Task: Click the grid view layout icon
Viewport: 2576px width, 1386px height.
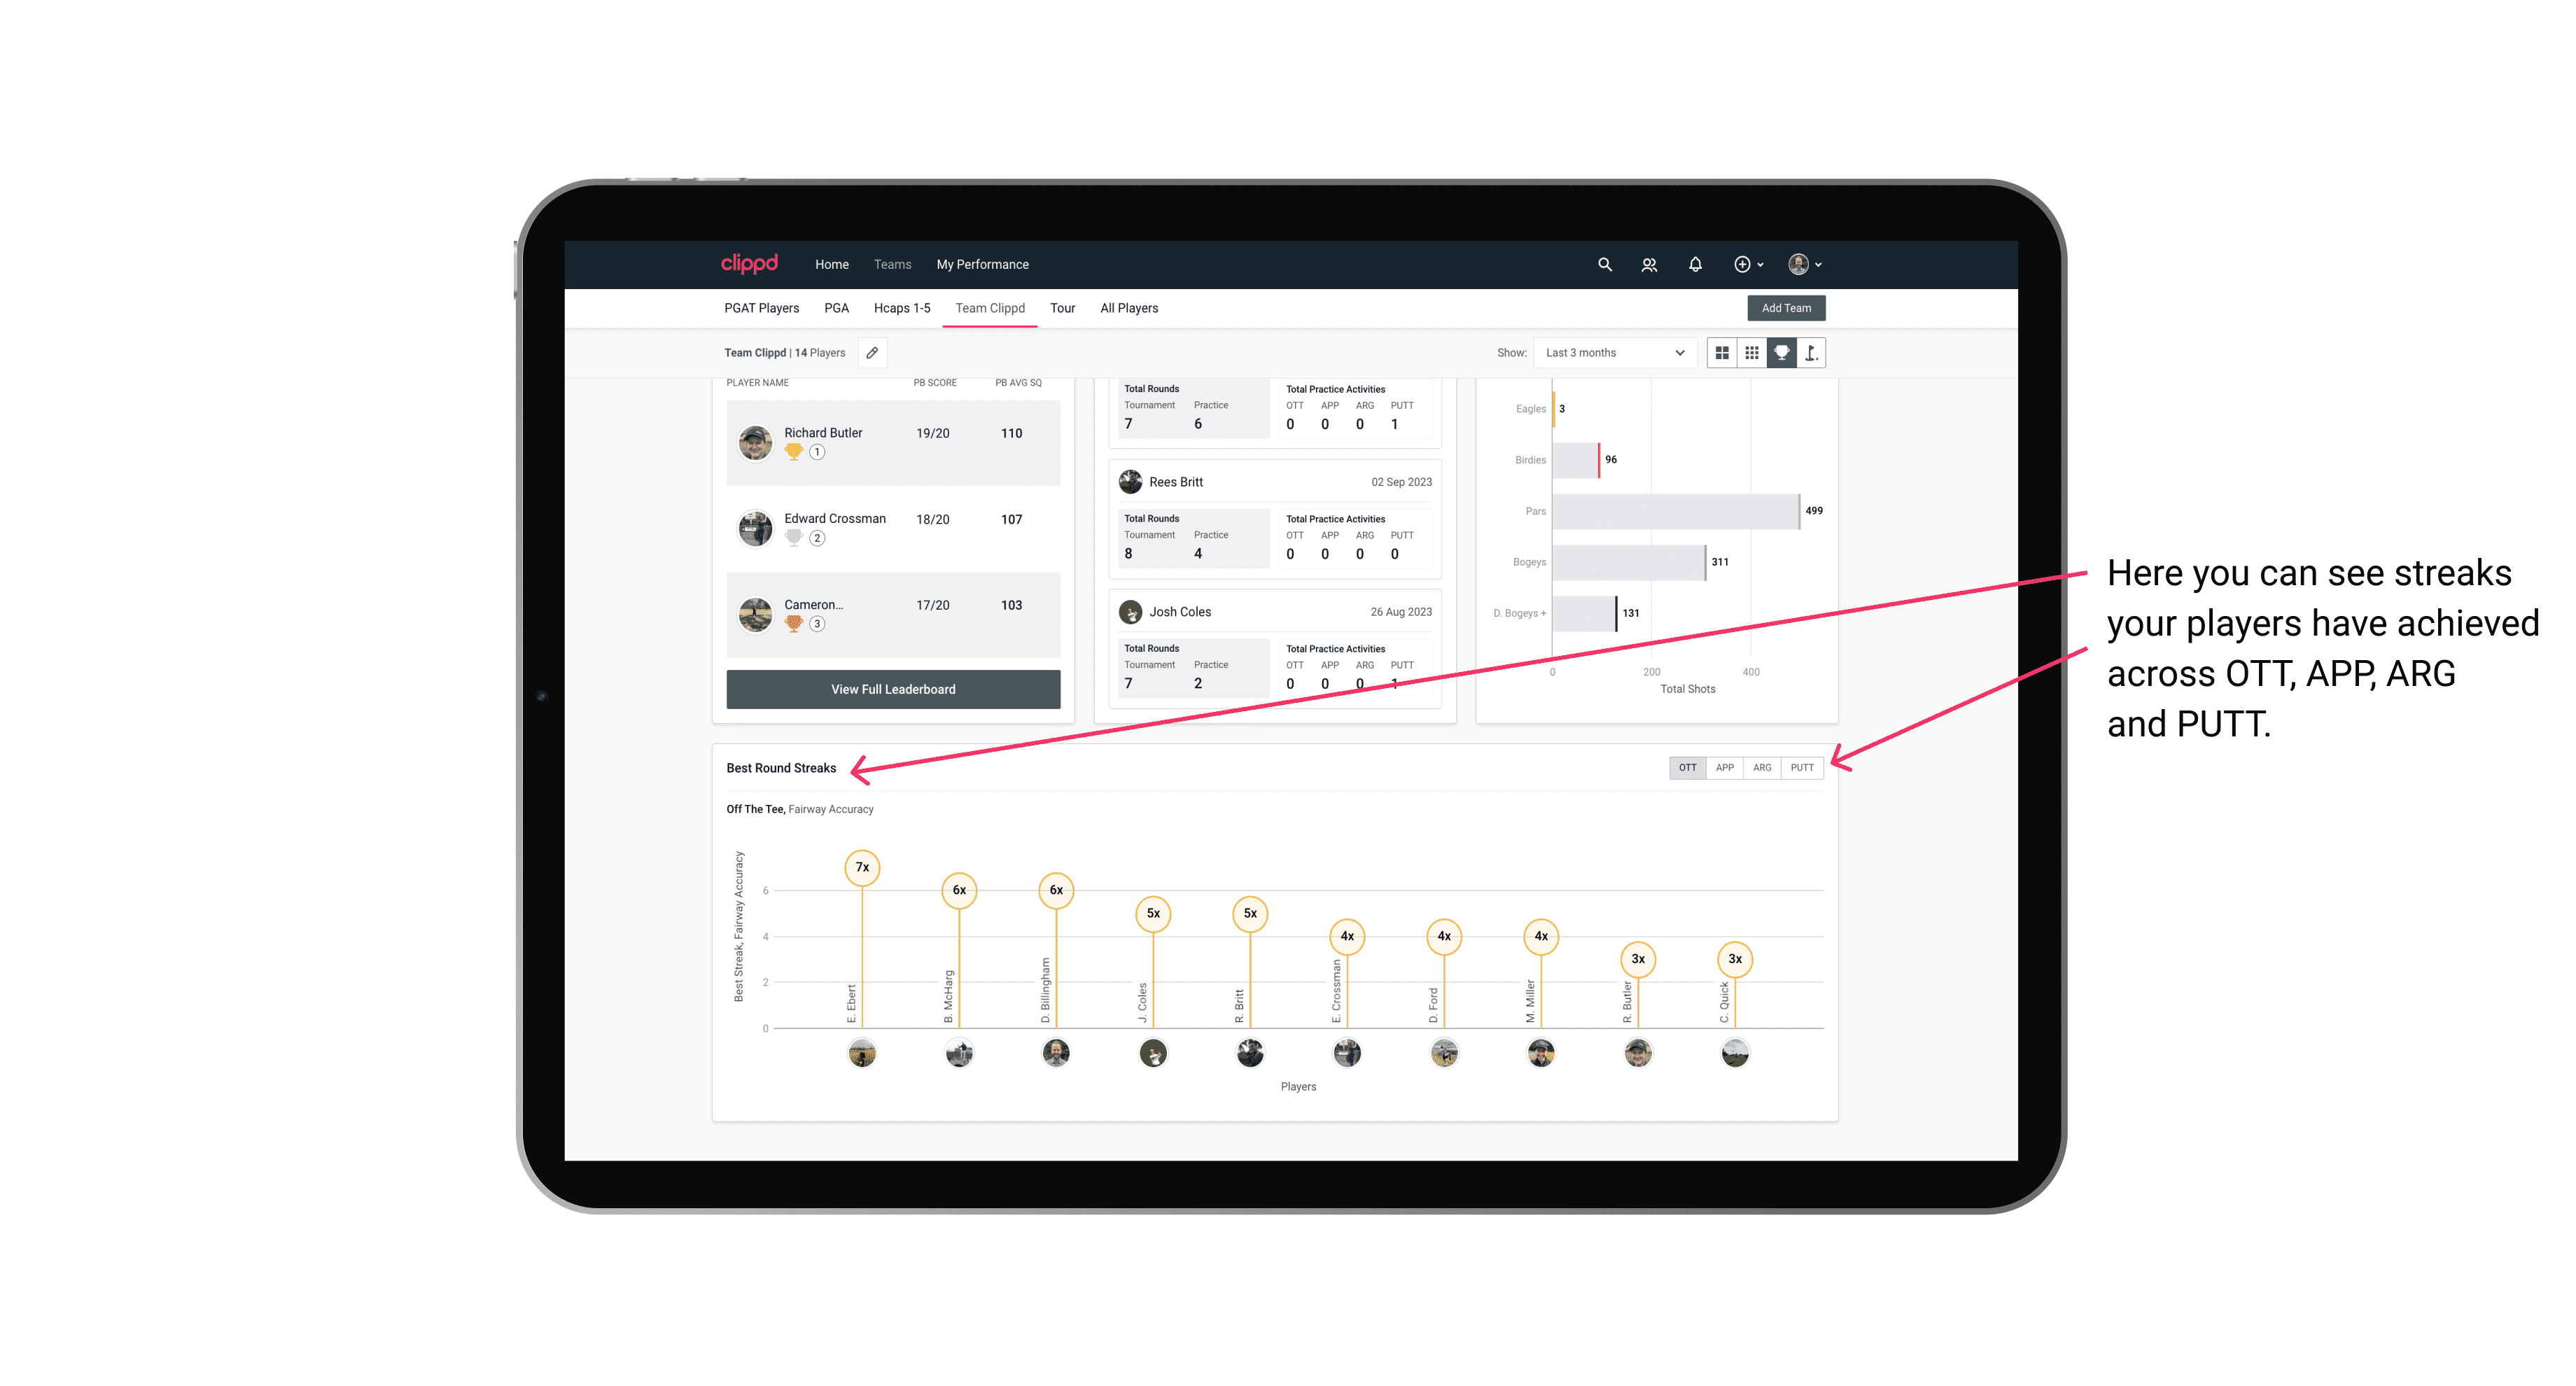Action: [1721, 353]
